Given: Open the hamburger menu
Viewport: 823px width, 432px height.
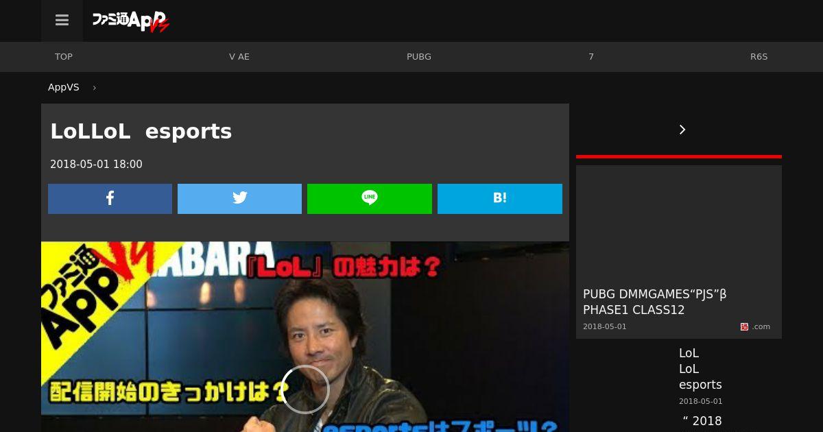Looking at the screenshot, I should [x=62, y=21].
